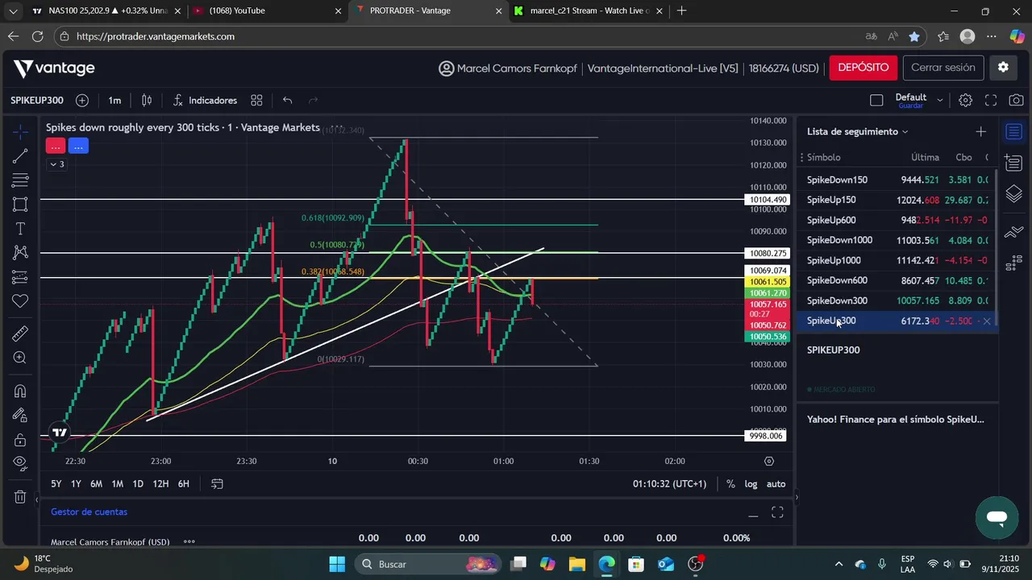Toggle fullscreen chart mode
Image resolution: width=1032 pixels, height=580 pixels.
(991, 101)
